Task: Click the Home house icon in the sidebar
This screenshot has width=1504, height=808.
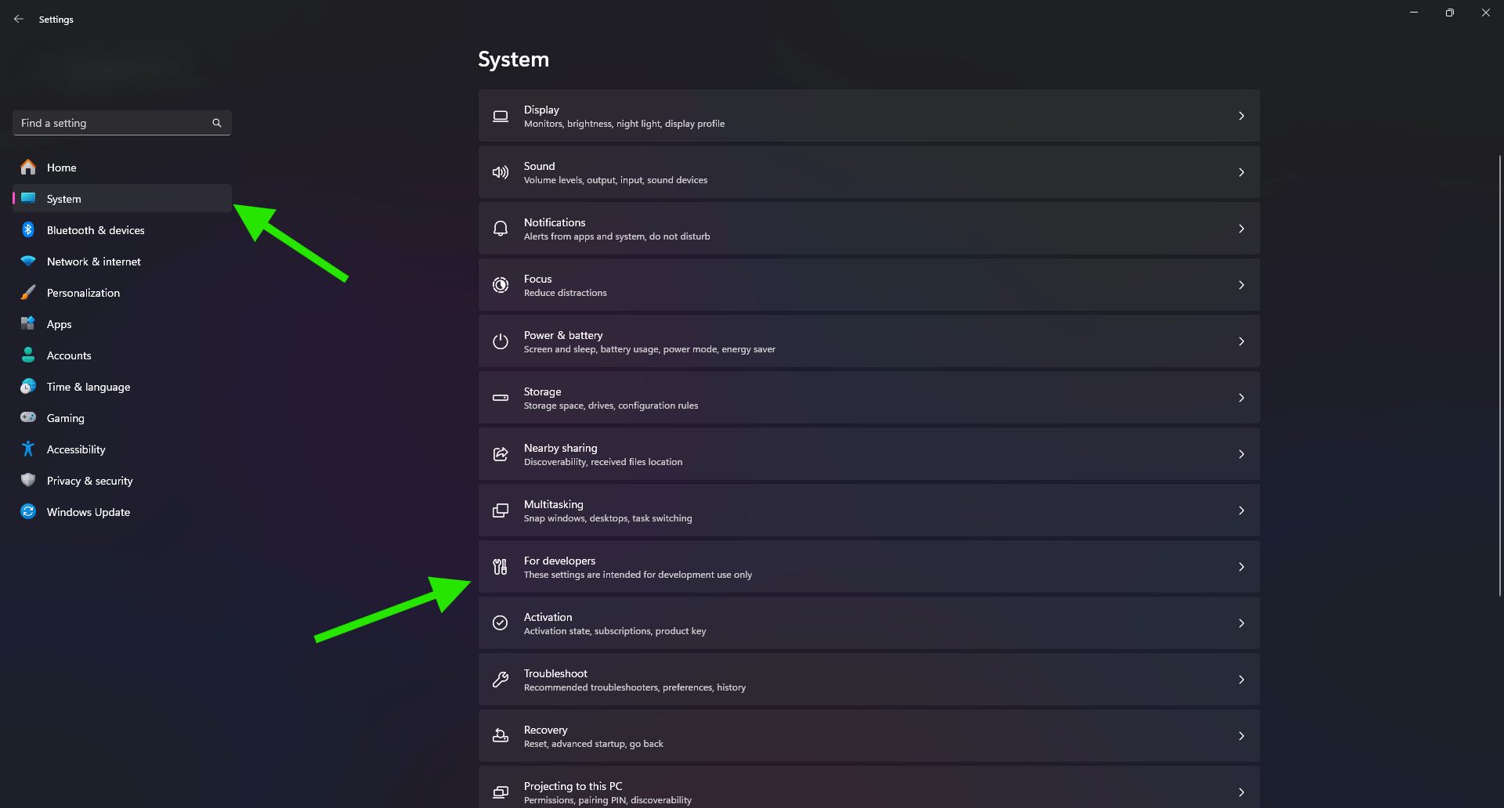Action: coord(28,167)
